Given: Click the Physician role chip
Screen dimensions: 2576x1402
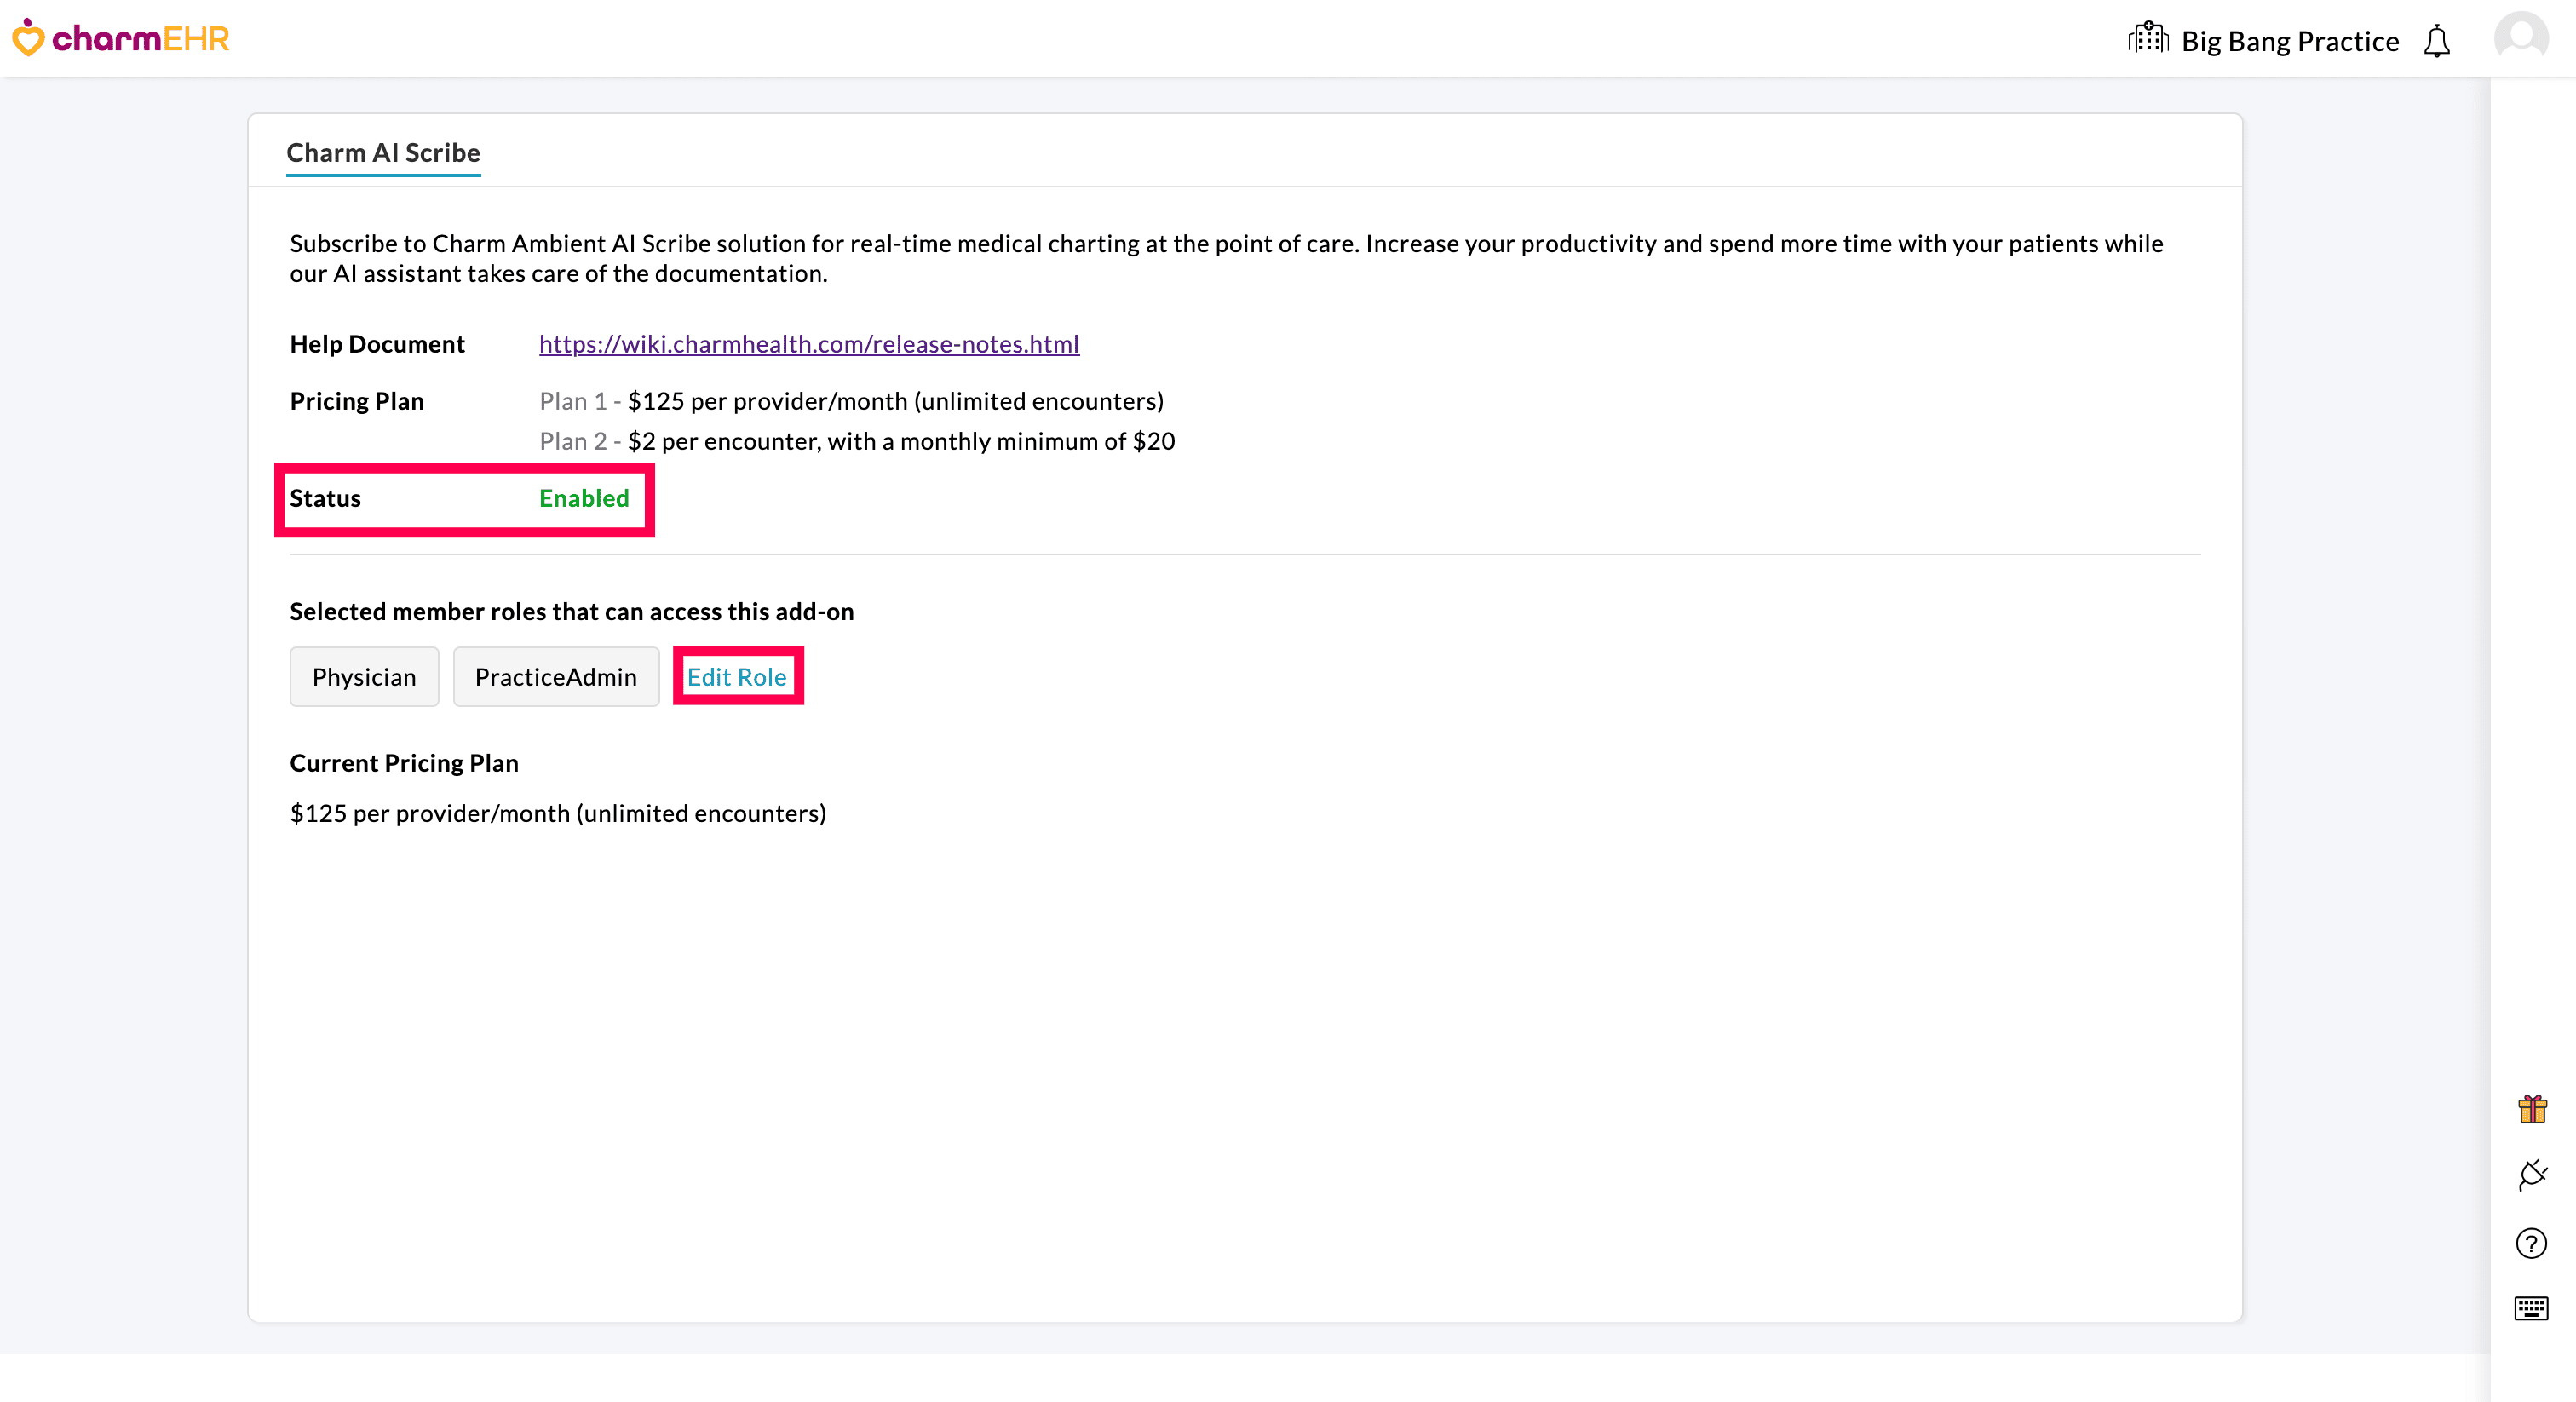Looking at the screenshot, I should 364,677.
